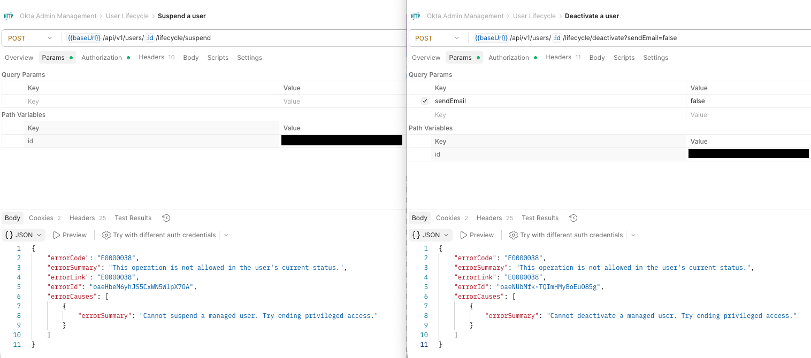Click redacted id value in Suspend path variables

(x=342, y=141)
